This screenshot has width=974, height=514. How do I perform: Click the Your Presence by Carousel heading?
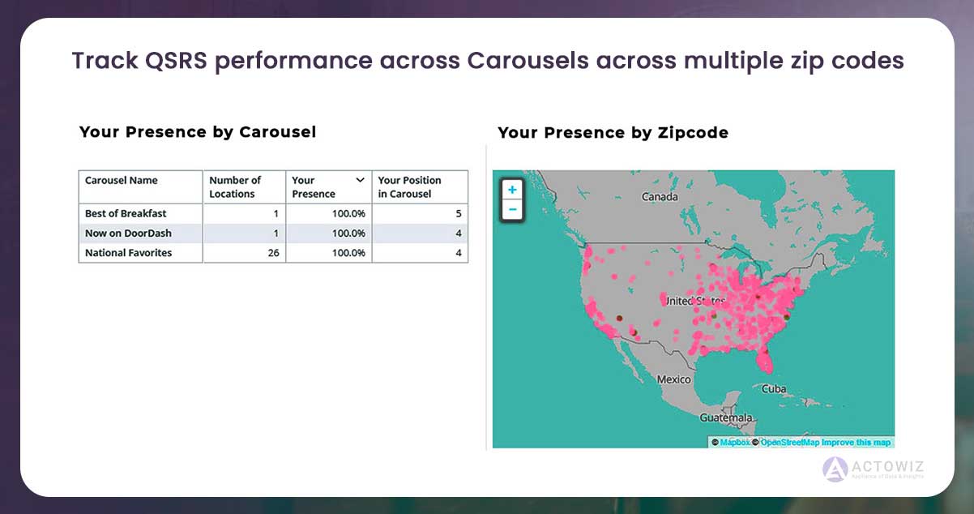point(198,131)
